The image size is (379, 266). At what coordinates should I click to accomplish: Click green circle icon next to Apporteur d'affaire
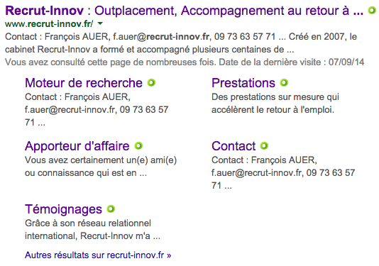(x=138, y=145)
